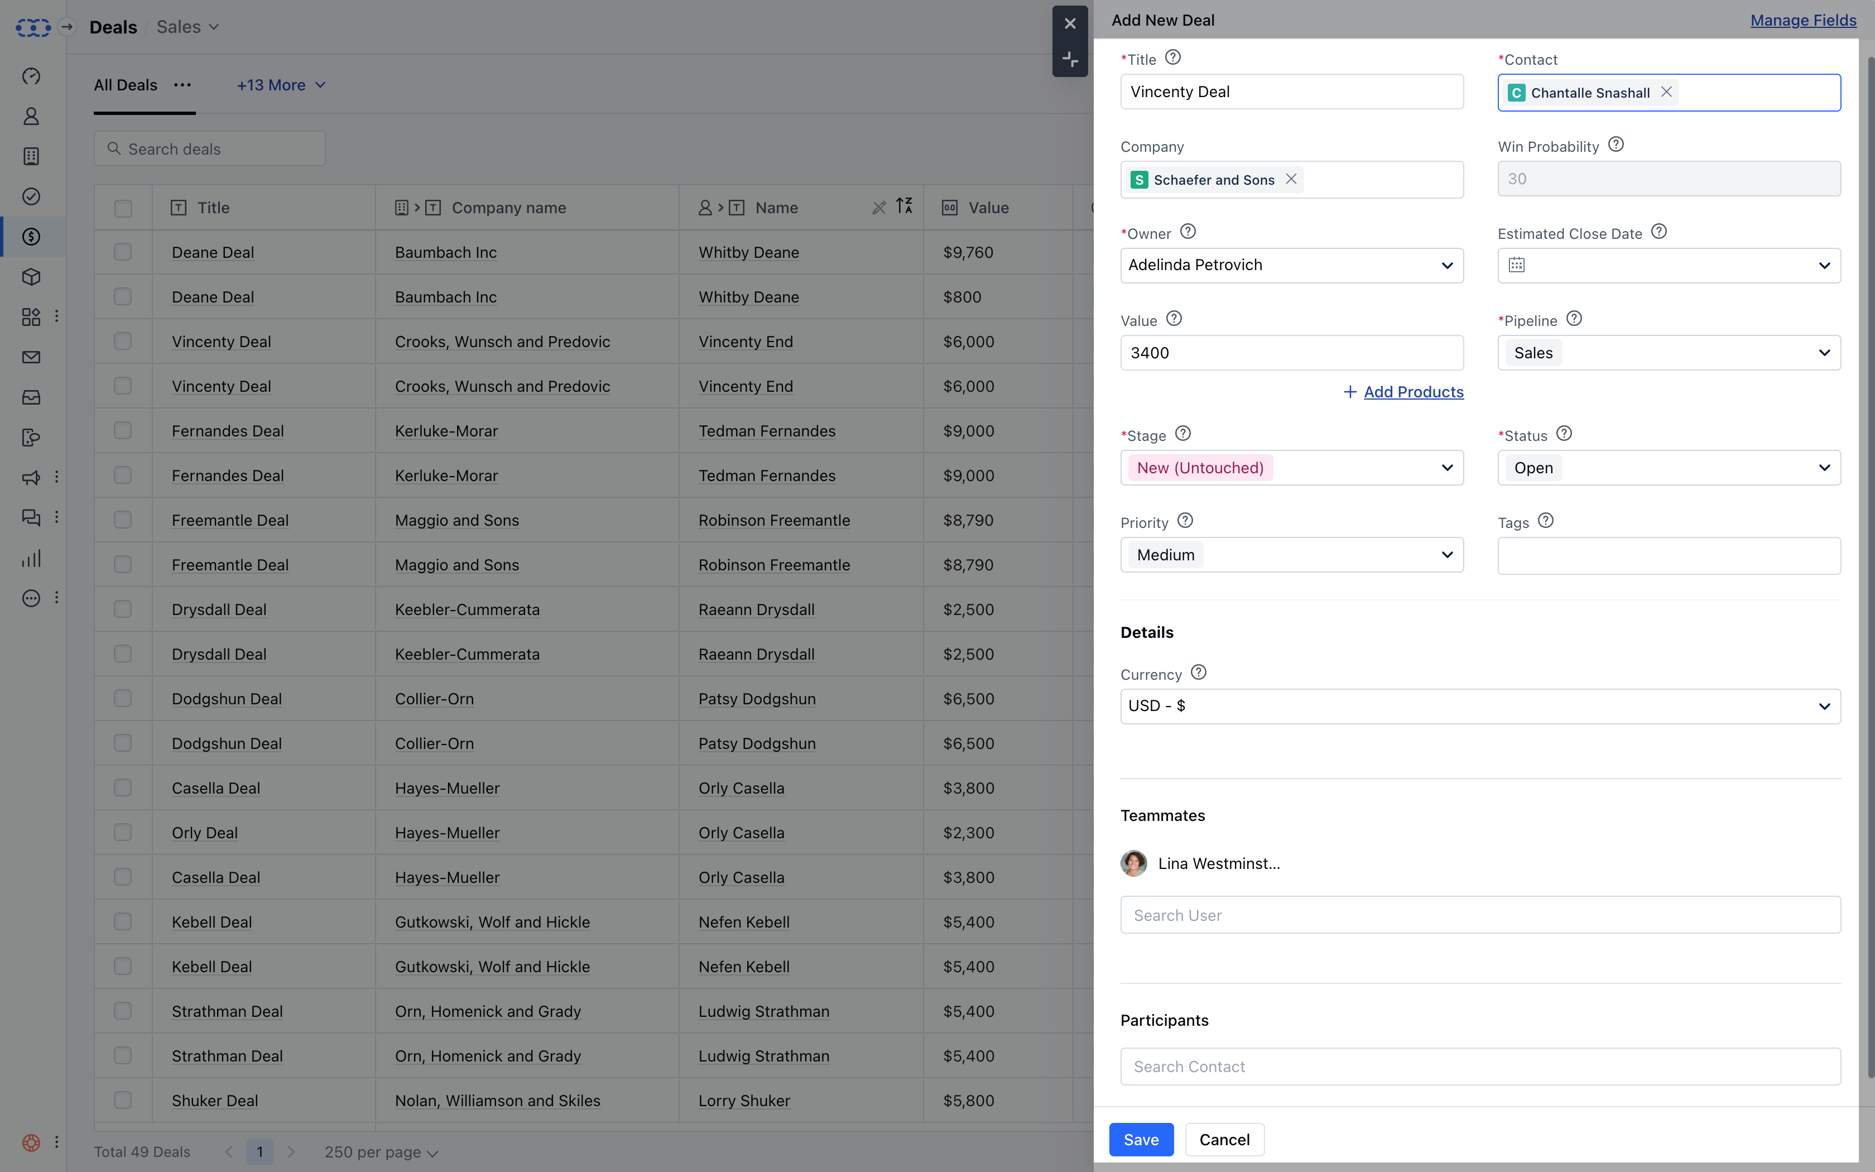Check the first Deane Deal $9,760 row
The height and width of the screenshot is (1172, 1875).
click(123, 252)
